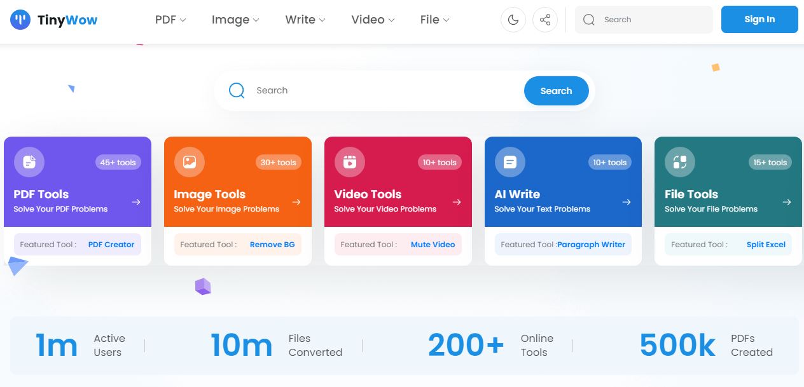Viewport: 804px width, 387px height.
Task: Click the TinyWow logo icon
Action: [x=20, y=20]
